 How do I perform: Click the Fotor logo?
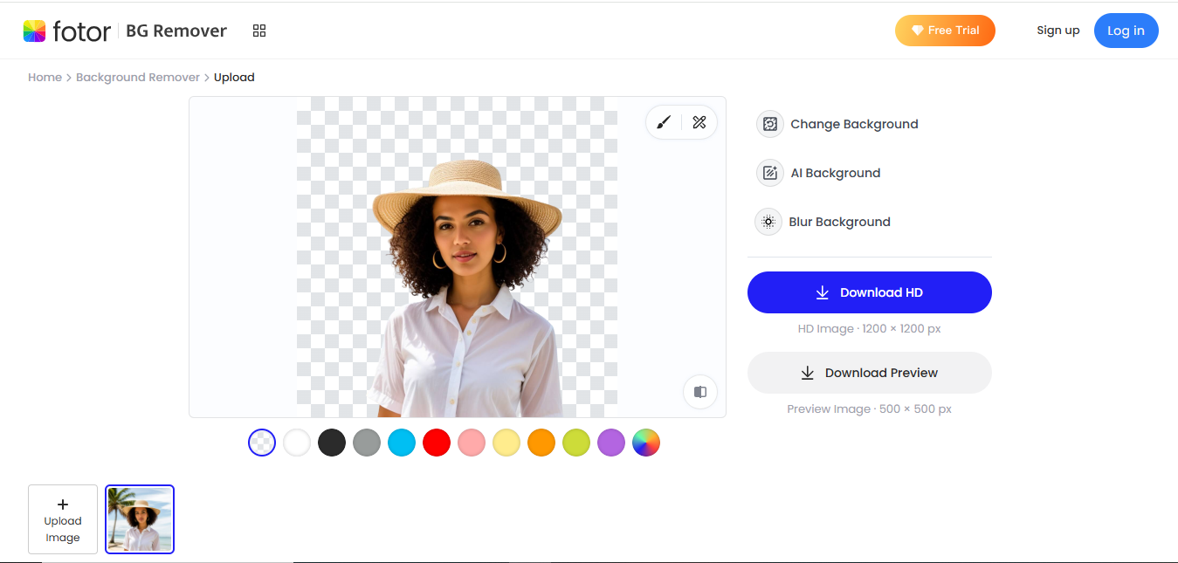coord(67,30)
